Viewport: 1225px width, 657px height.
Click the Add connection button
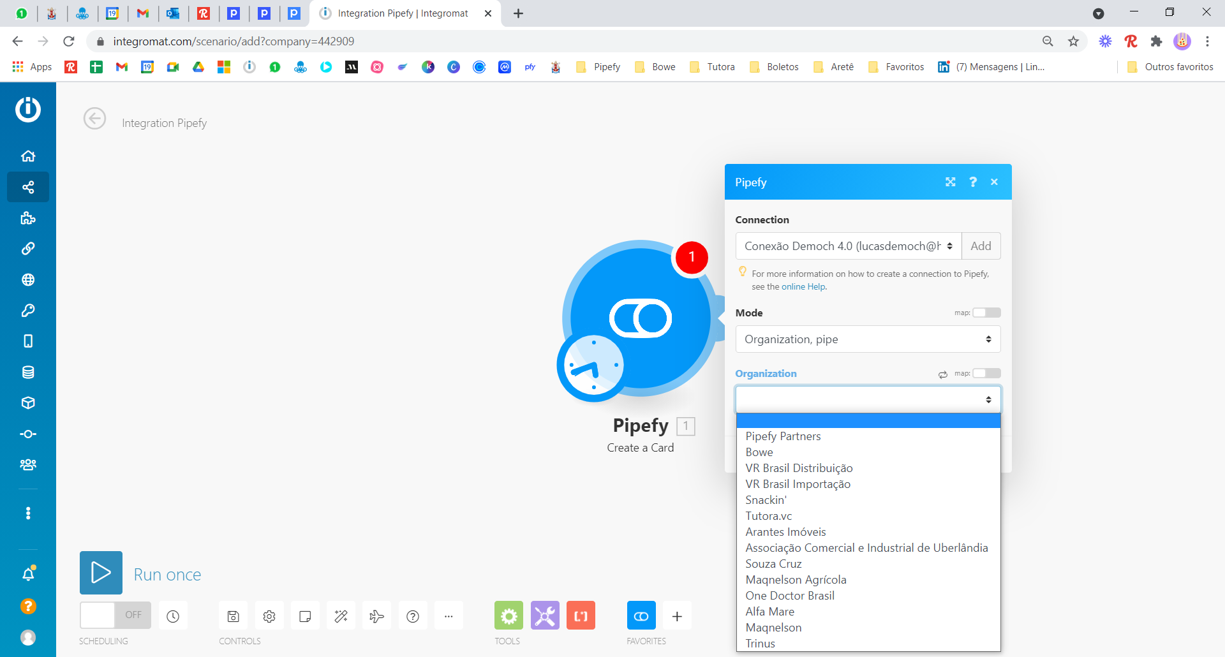coord(981,246)
